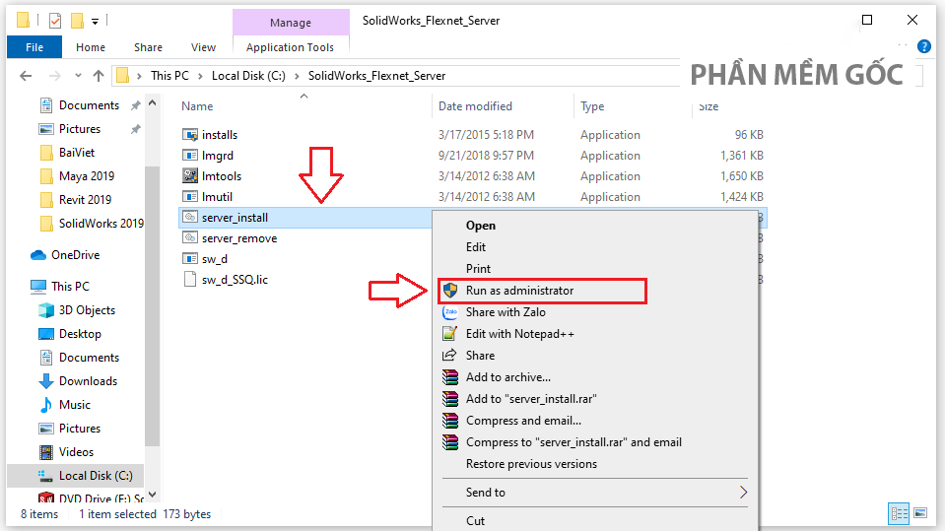The width and height of the screenshot is (945, 531).
Task: Click the lmtools application file icon
Action: (x=190, y=176)
